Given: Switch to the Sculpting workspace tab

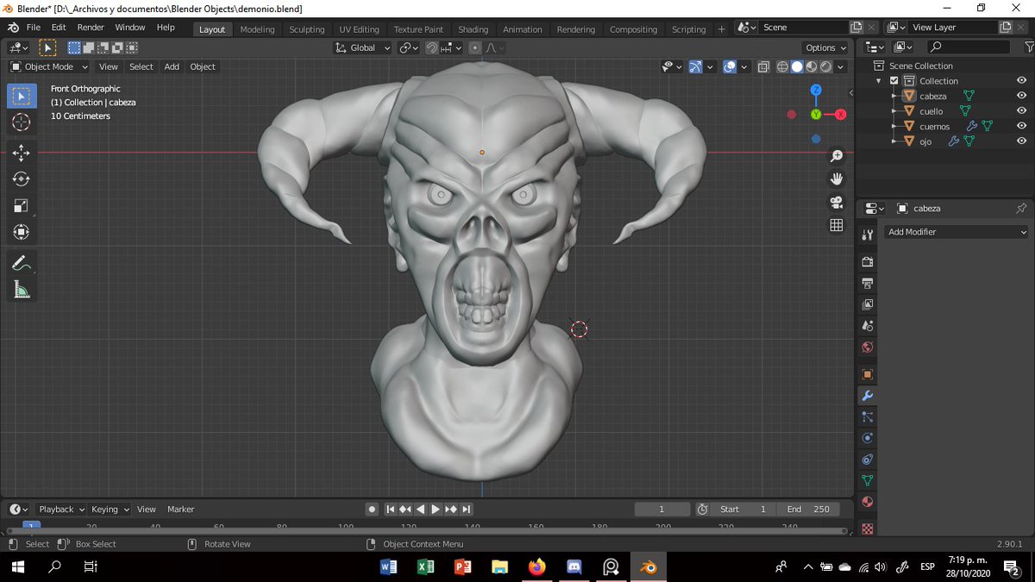Looking at the screenshot, I should point(307,29).
